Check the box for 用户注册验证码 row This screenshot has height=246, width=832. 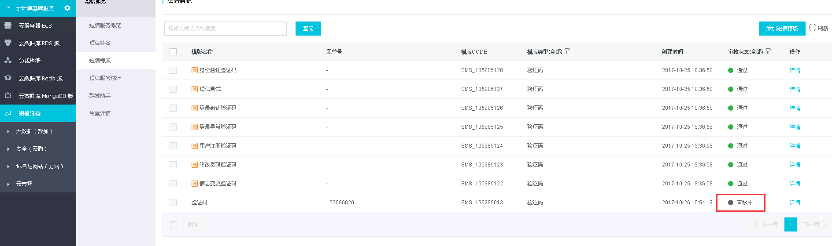pos(173,146)
